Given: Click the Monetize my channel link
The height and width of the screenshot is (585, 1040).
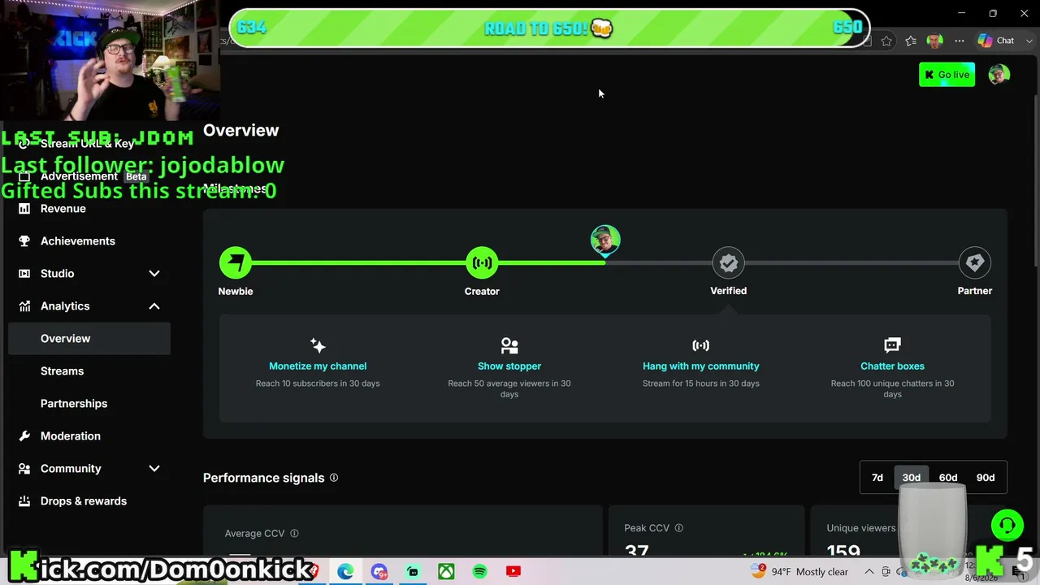Looking at the screenshot, I should point(318,366).
